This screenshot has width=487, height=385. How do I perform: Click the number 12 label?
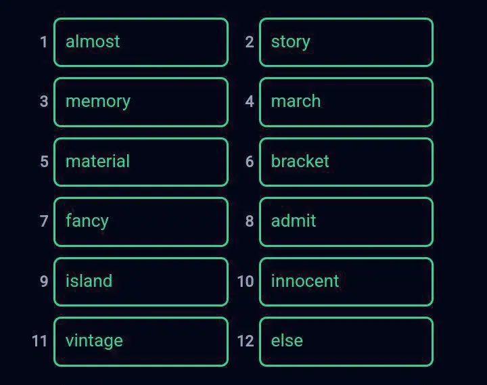(246, 341)
